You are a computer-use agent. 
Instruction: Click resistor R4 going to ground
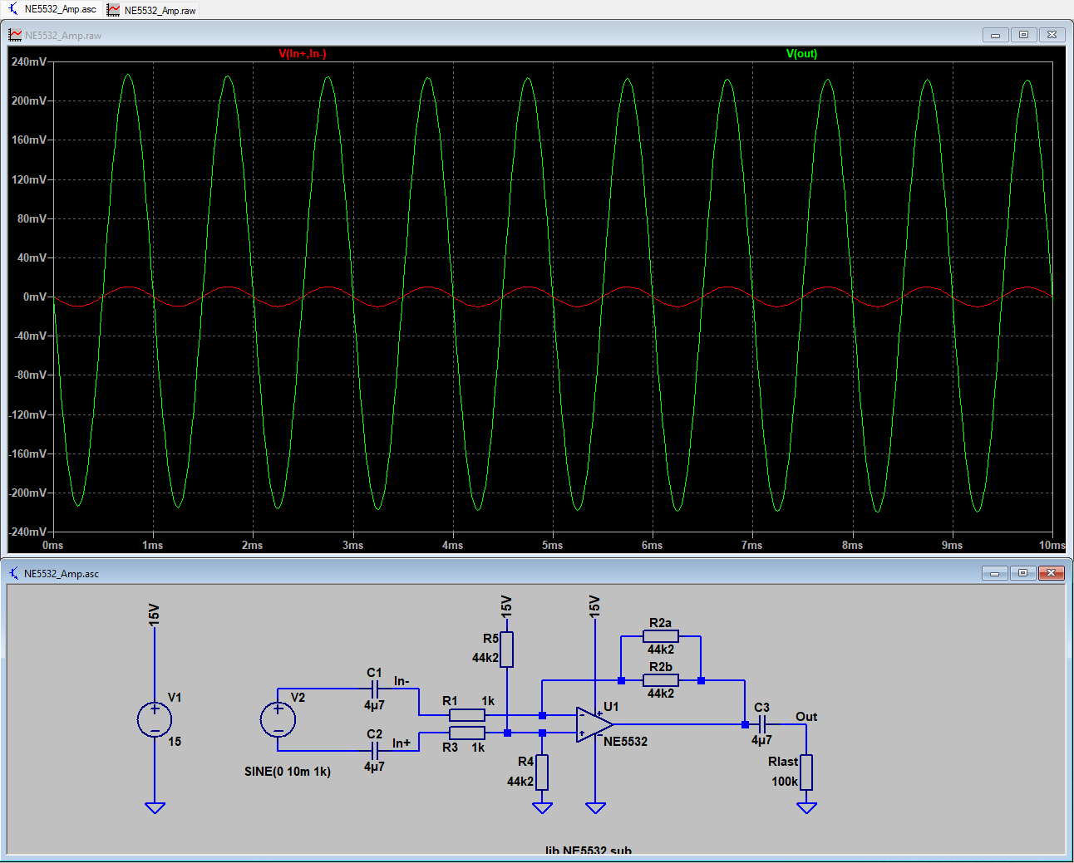tap(542, 772)
